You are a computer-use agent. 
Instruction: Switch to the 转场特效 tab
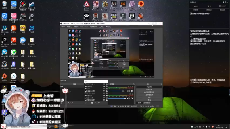(147, 103)
